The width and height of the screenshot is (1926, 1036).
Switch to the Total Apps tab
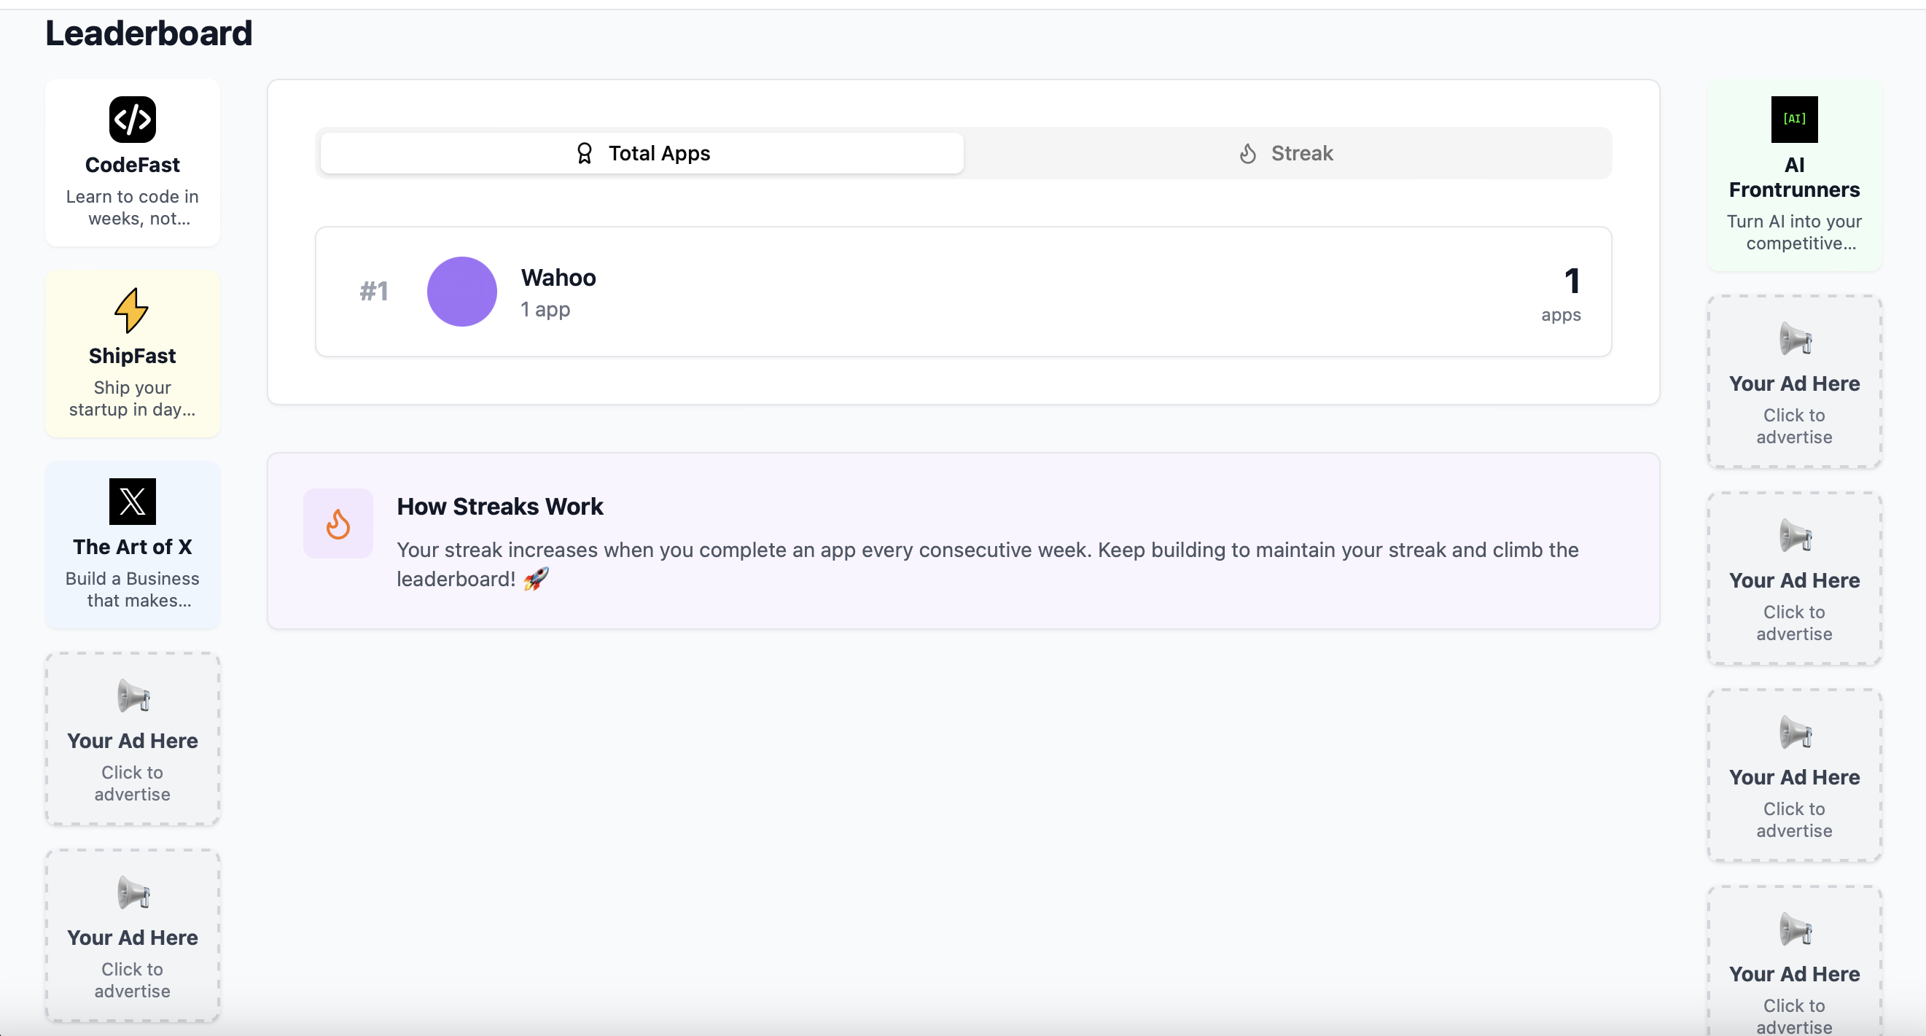(642, 153)
